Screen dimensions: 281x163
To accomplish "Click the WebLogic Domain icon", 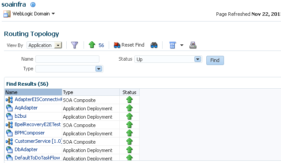I will [x=7, y=14].
